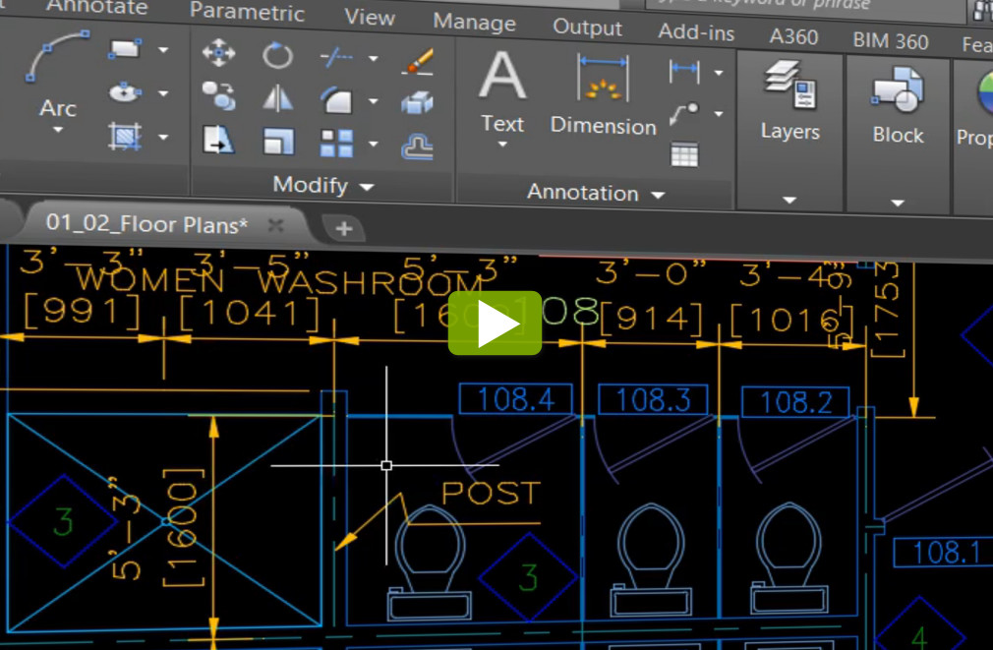Switch to the Parametric ribbon tab
This screenshot has height=650, width=993.
(247, 14)
